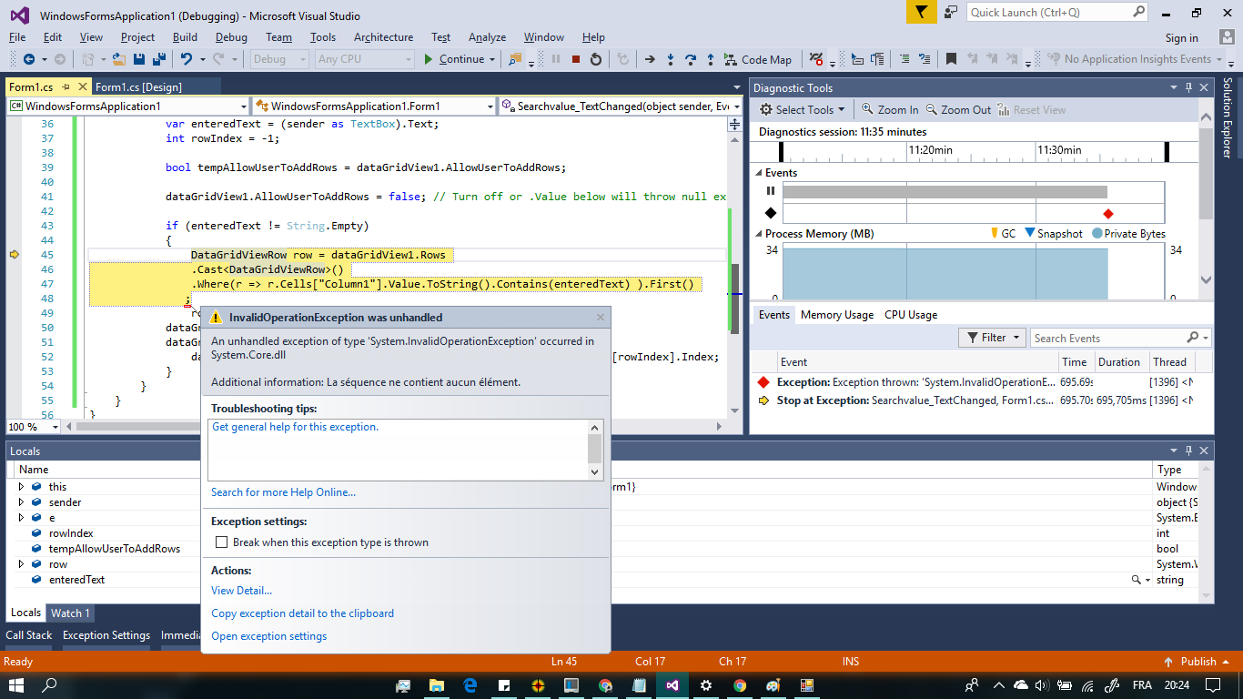Image resolution: width=1243 pixels, height=699 pixels.
Task: Expand the 'sender' variable in Locals
Action: (x=21, y=502)
